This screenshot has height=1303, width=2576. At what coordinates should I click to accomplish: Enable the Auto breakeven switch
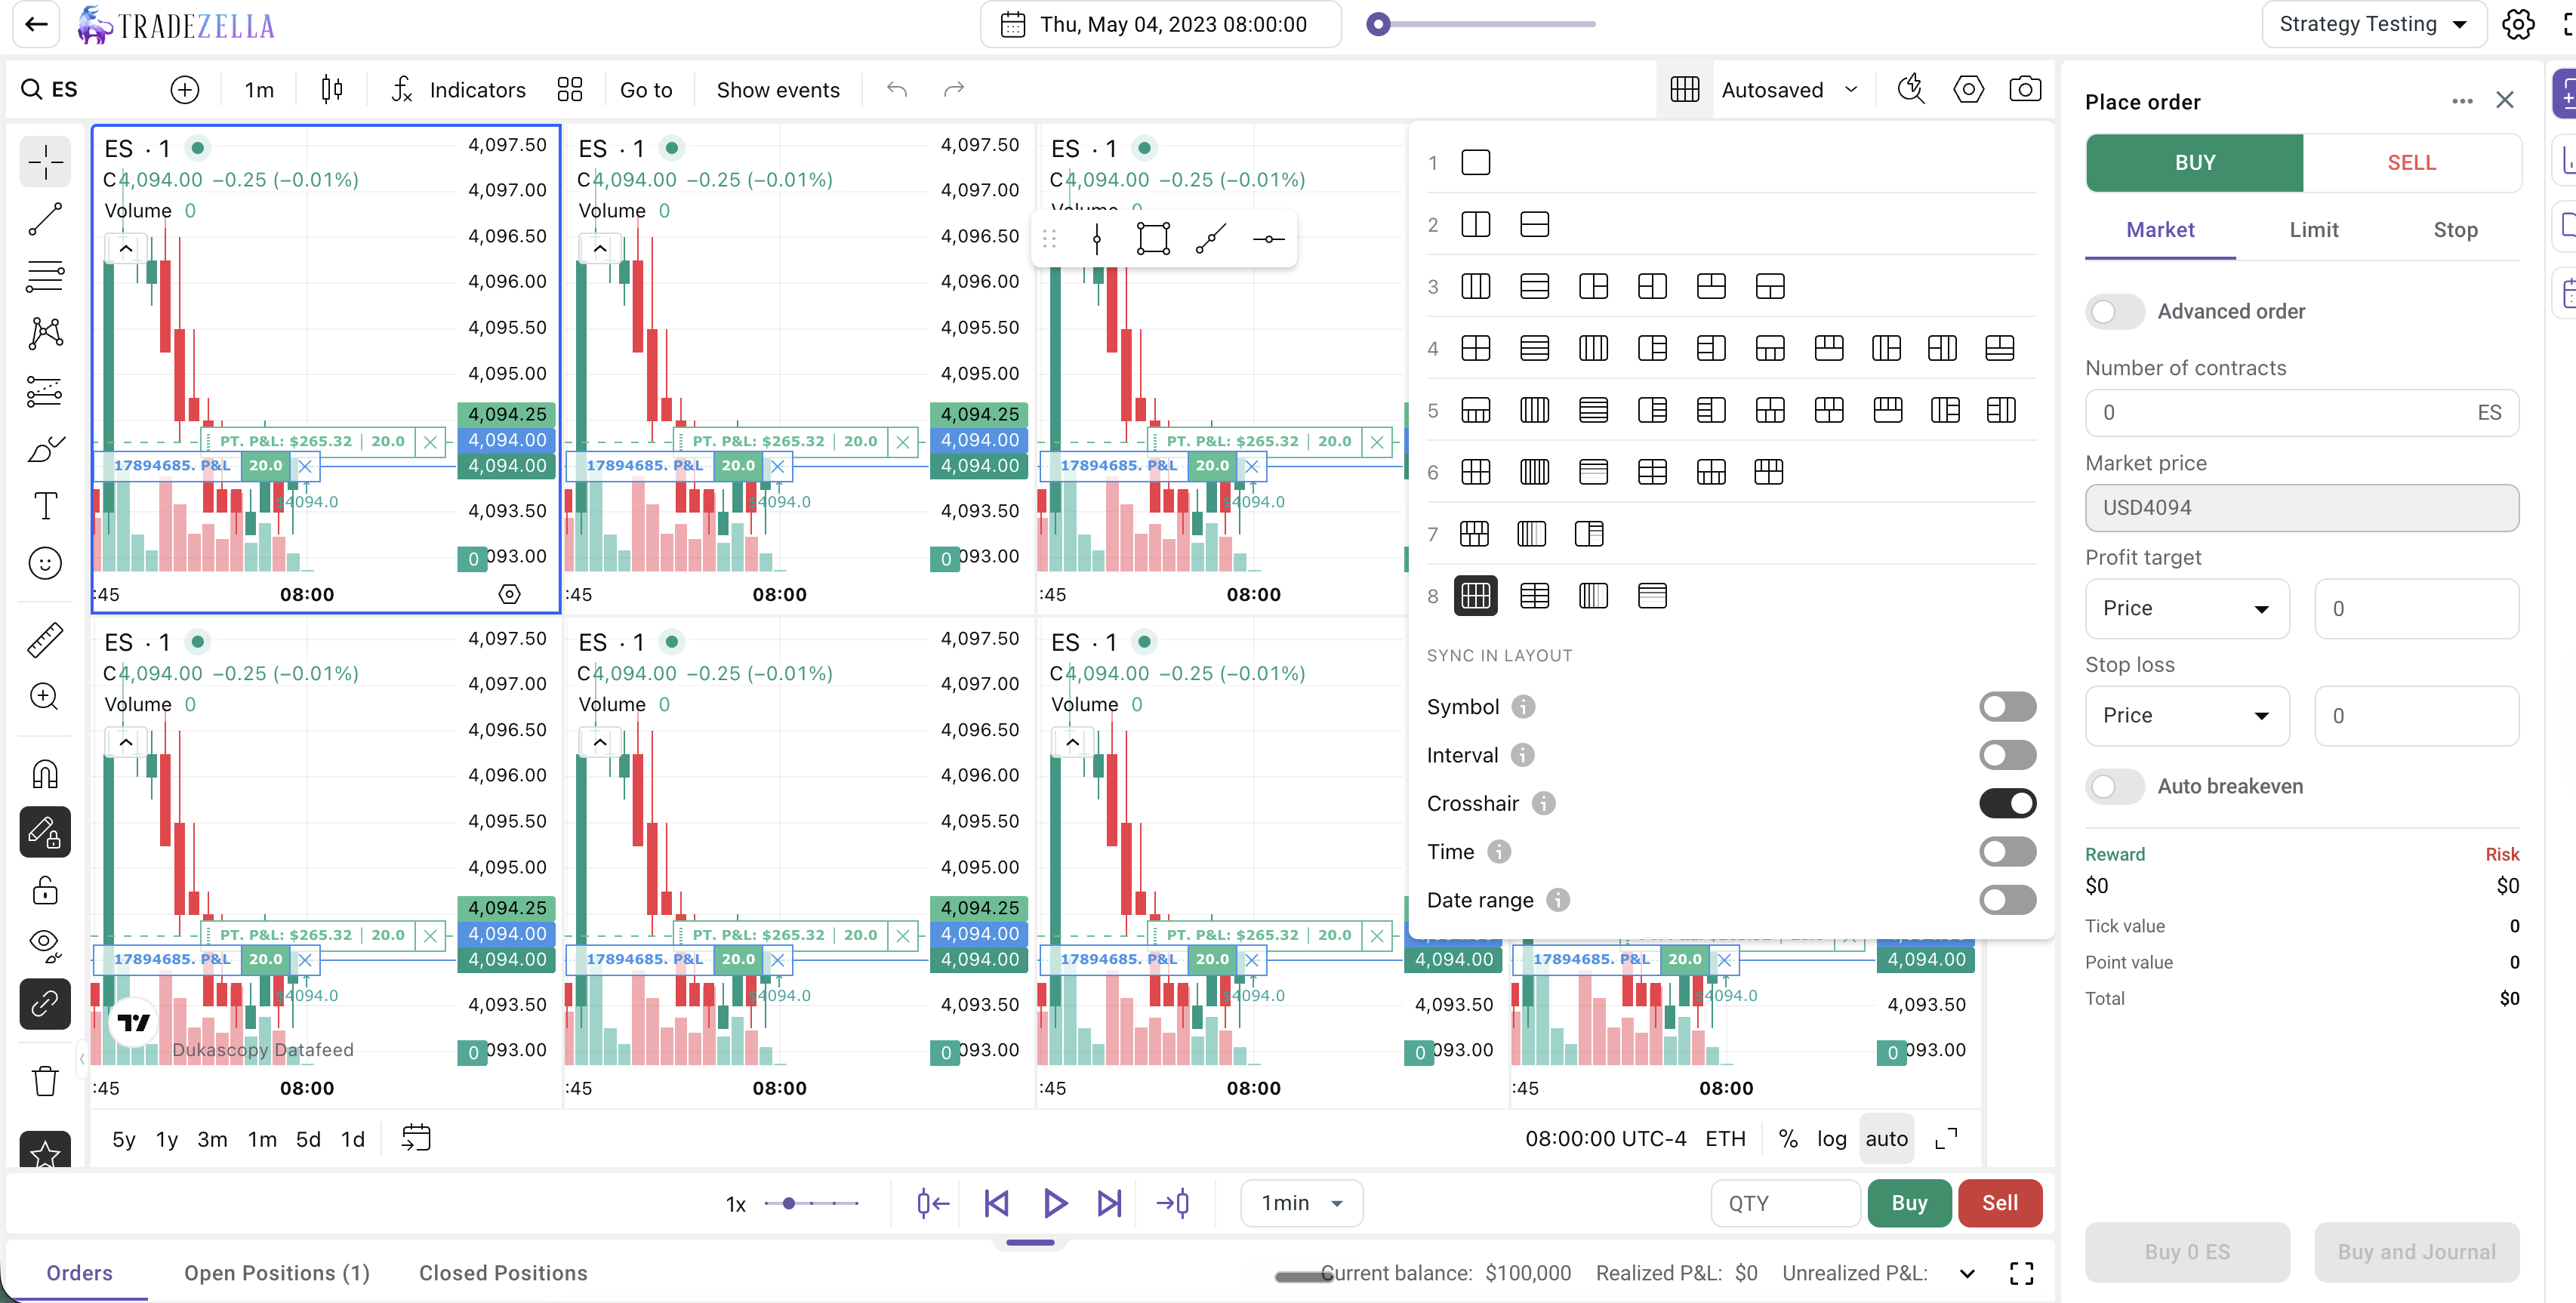pos(2114,787)
